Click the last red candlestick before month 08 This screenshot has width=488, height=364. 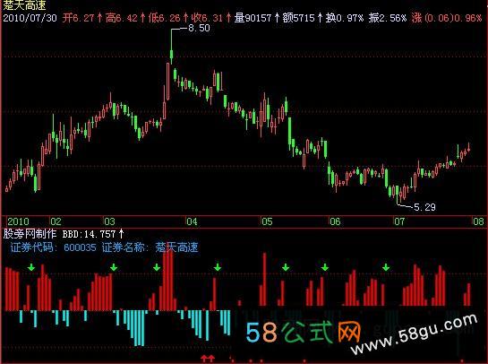[x=468, y=147]
